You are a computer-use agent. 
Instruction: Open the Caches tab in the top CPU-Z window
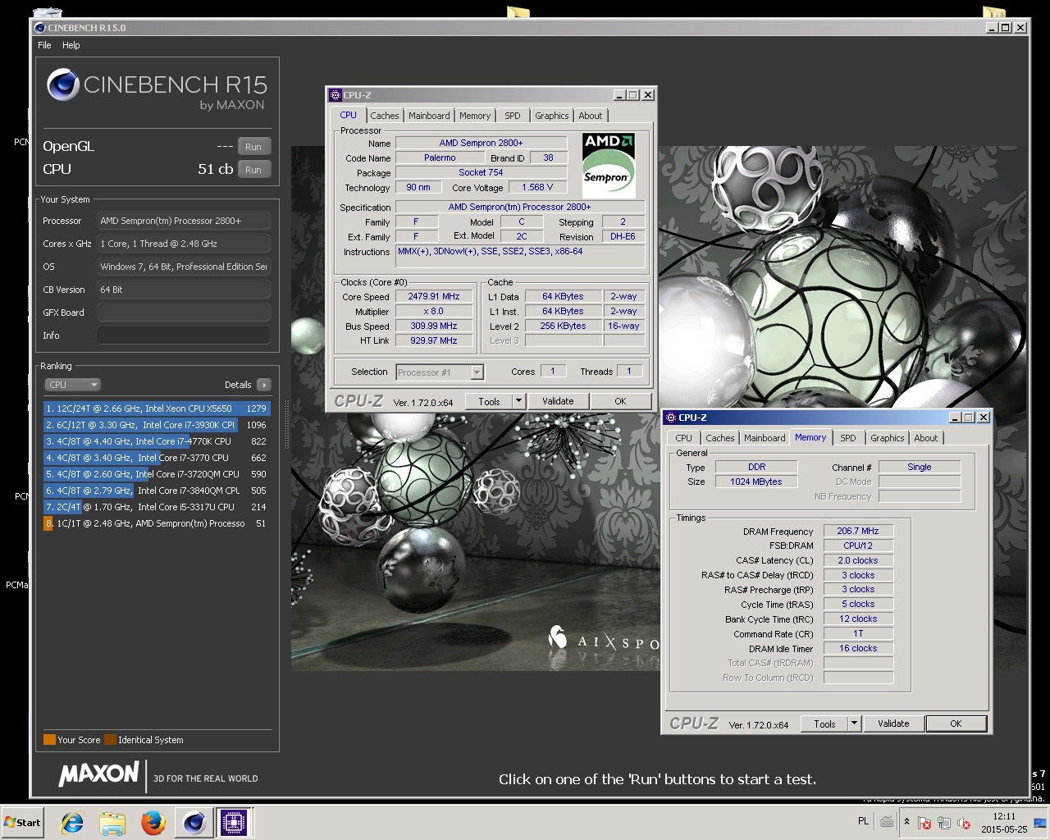384,116
